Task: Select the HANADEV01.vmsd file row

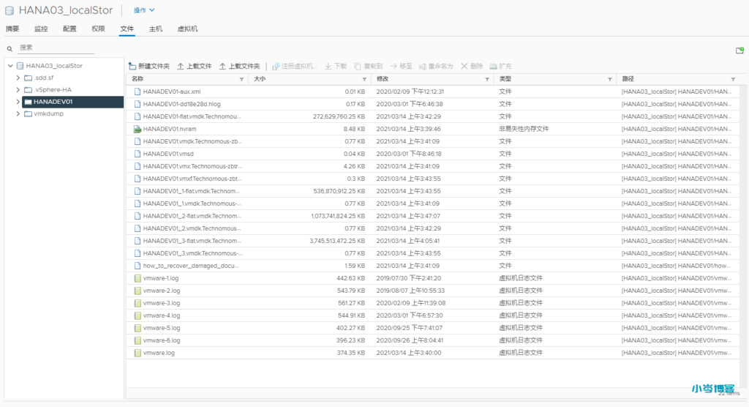Action: (168, 154)
